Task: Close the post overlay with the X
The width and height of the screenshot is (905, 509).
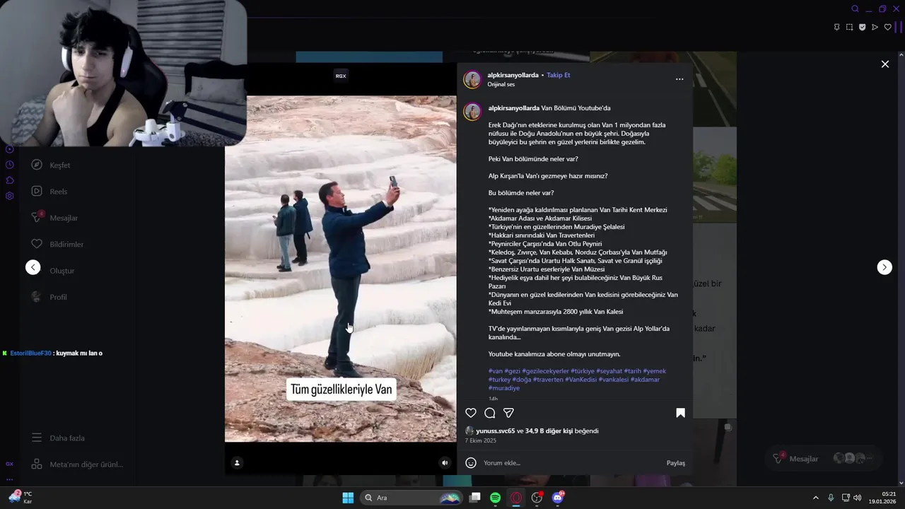Action: tap(884, 64)
